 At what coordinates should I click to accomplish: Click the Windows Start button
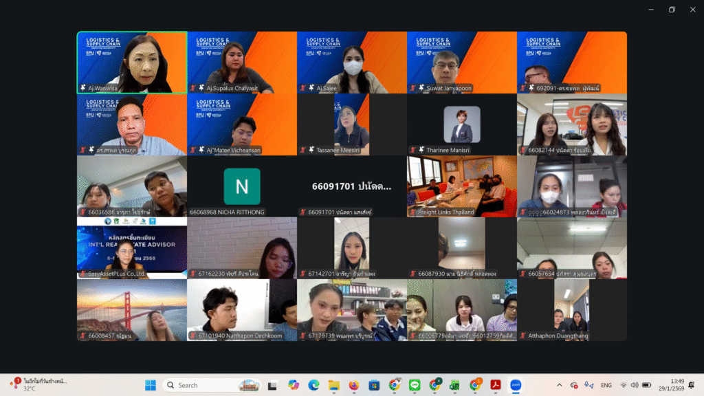tap(150, 385)
